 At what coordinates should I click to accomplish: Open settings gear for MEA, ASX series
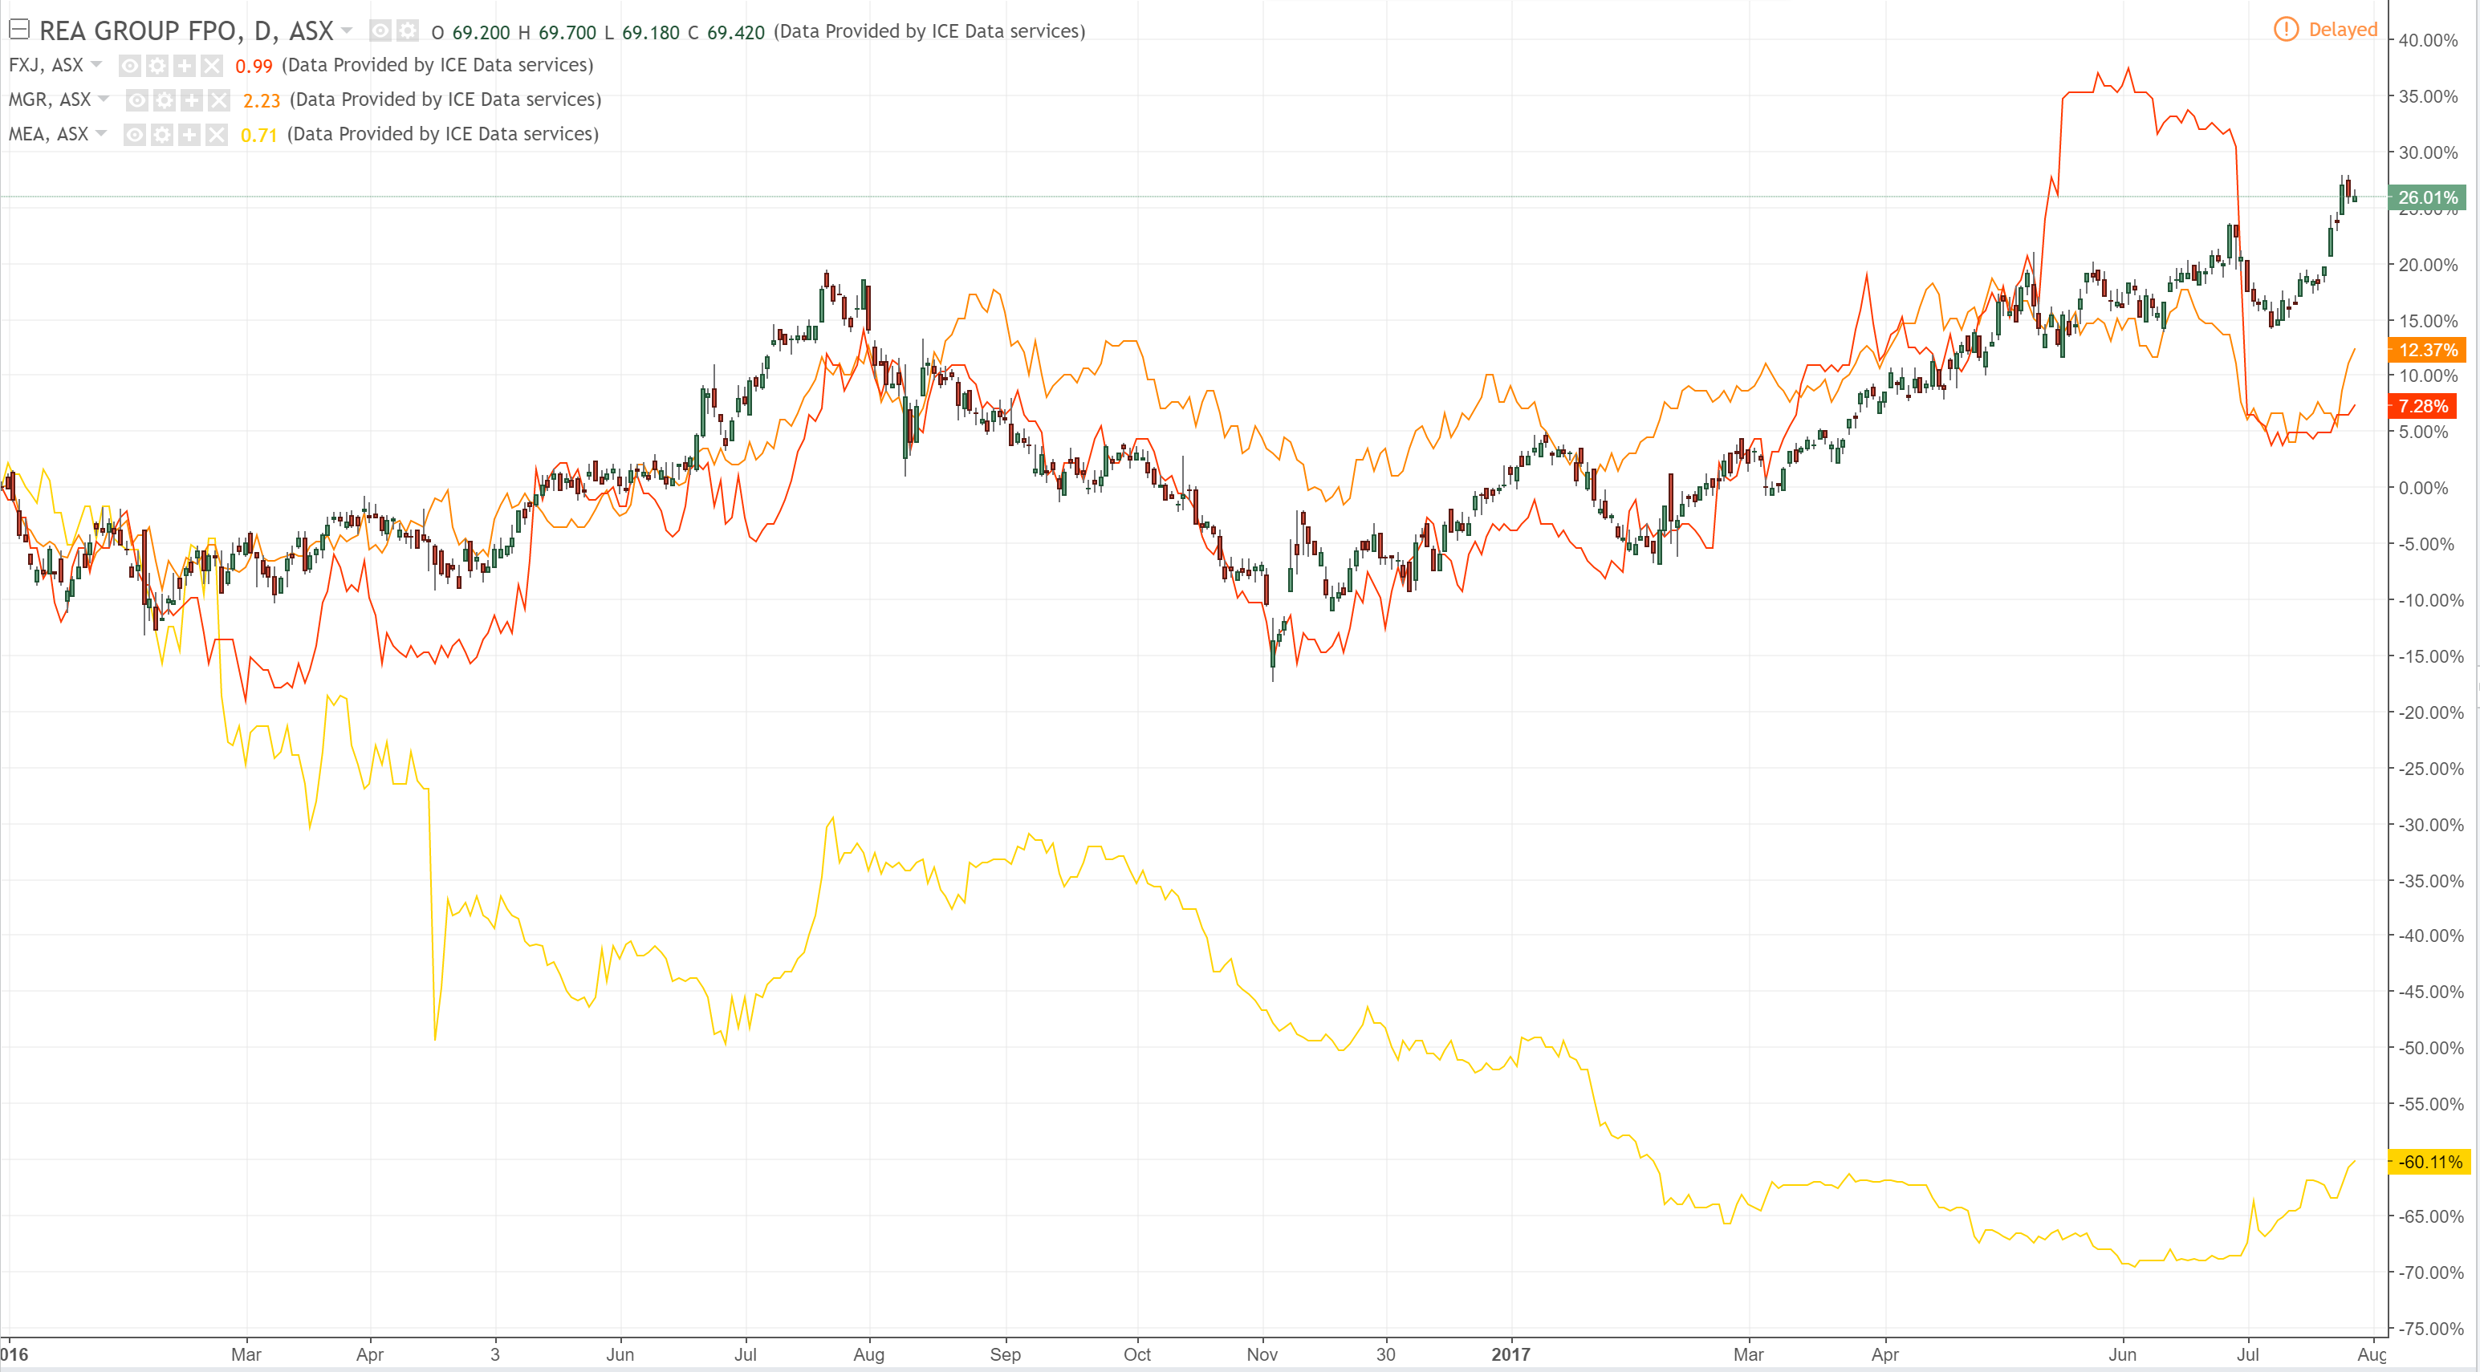pos(162,135)
